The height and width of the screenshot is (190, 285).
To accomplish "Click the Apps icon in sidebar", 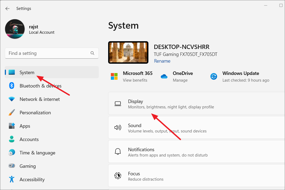I will (12, 126).
